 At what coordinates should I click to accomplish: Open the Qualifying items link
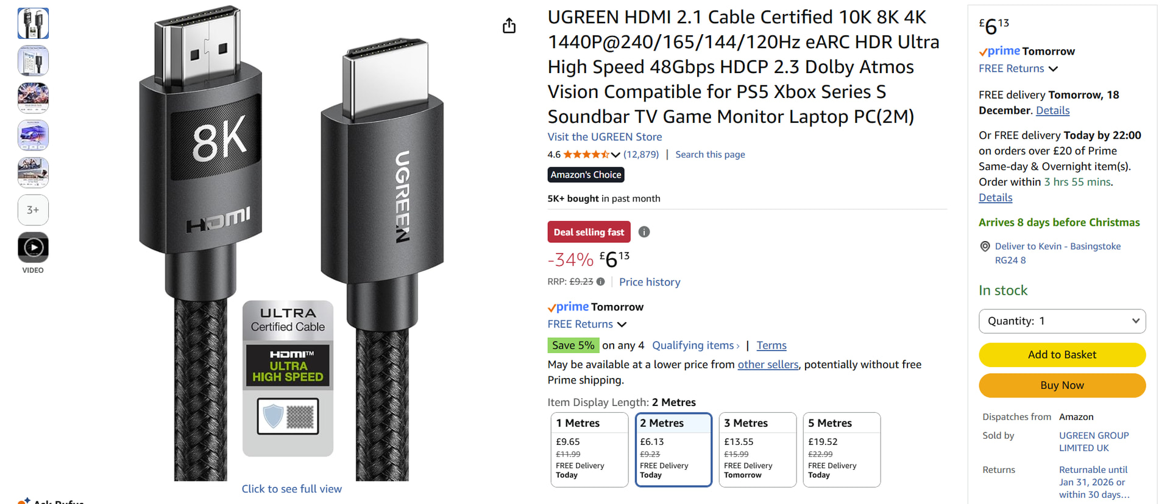tap(695, 346)
